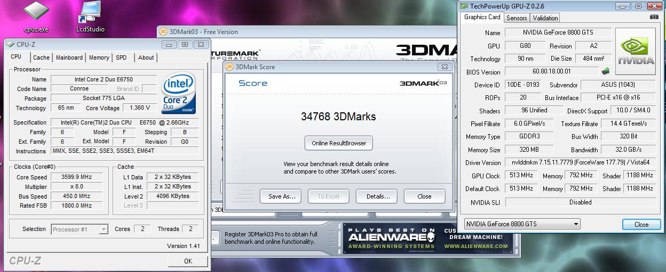Click the Die Size value 484 mm²

[x=593, y=59]
